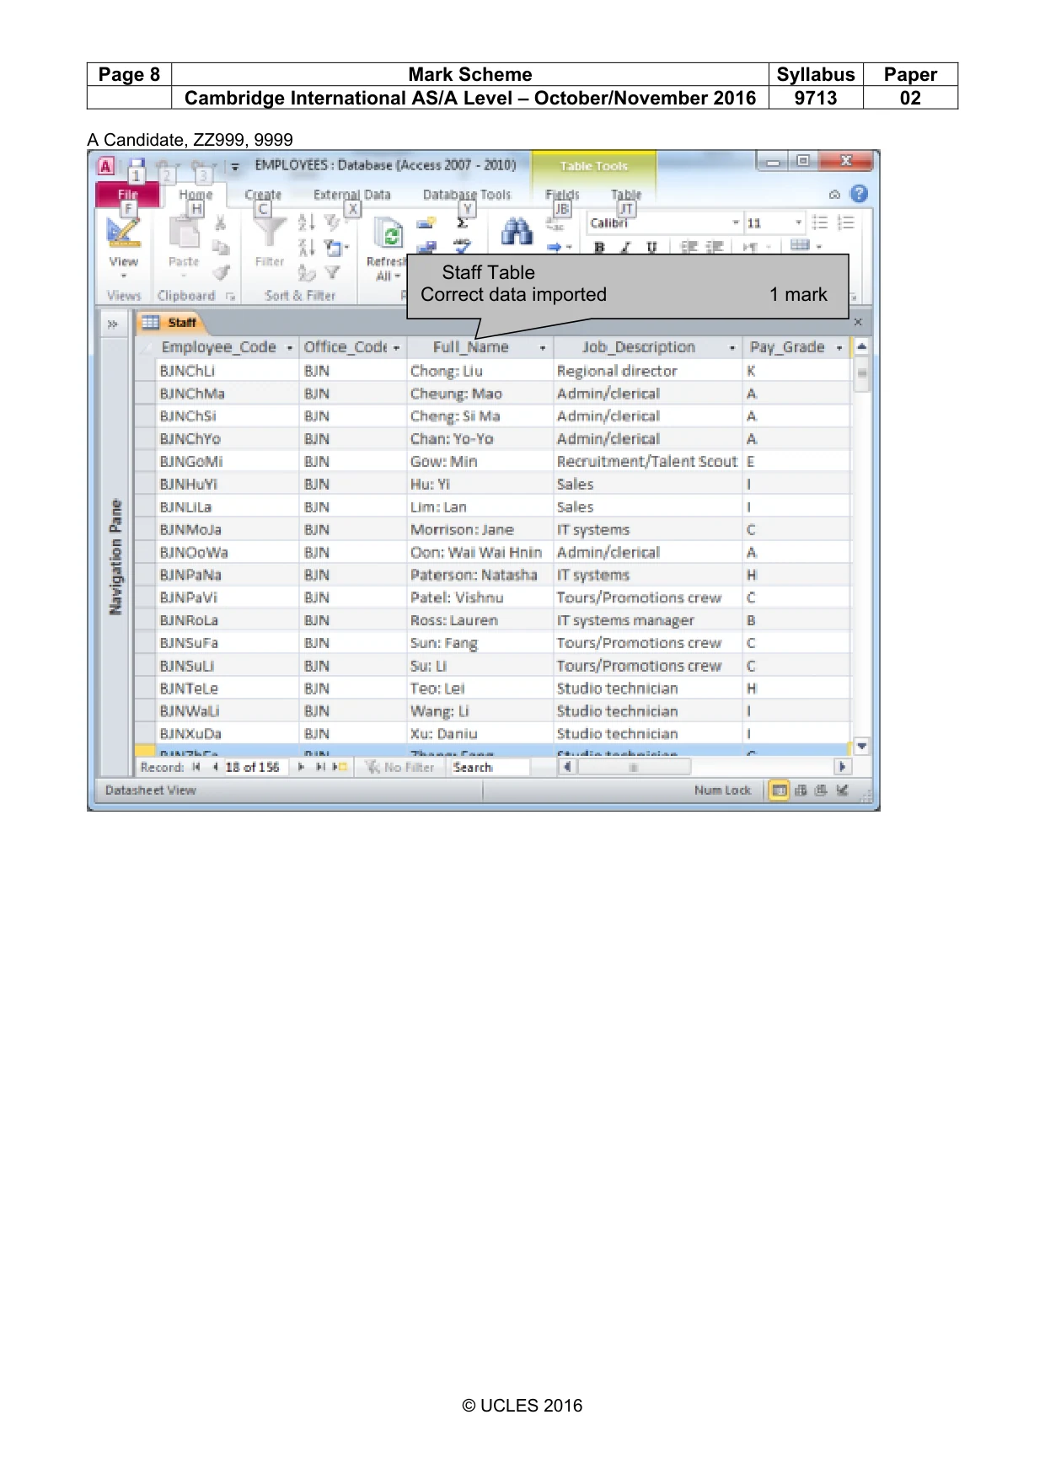The image size is (1045, 1479).
Task: Click the vertical scrollbar thumb of the datasheet
Action: (861, 373)
